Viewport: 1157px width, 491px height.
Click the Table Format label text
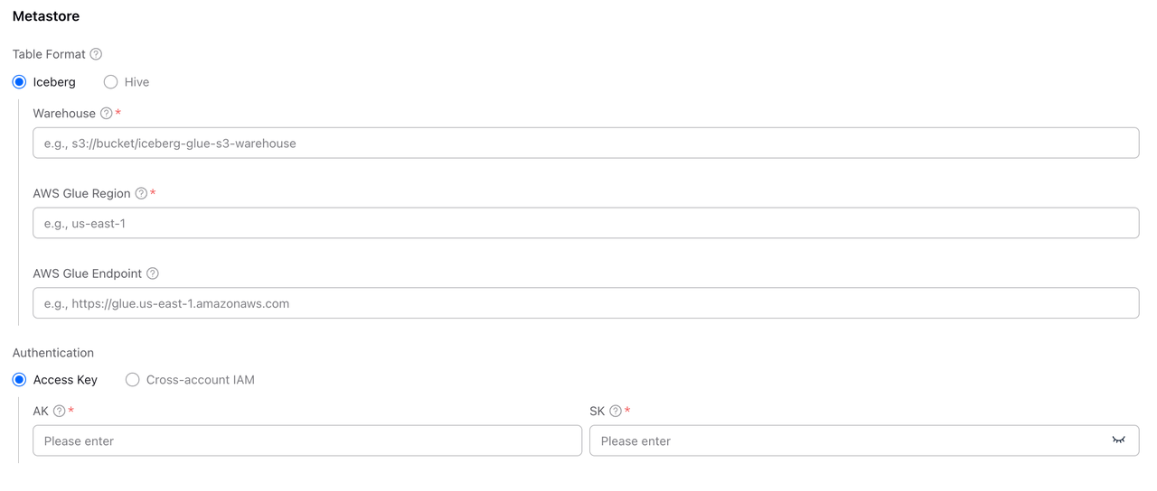pyautogui.click(x=49, y=54)
